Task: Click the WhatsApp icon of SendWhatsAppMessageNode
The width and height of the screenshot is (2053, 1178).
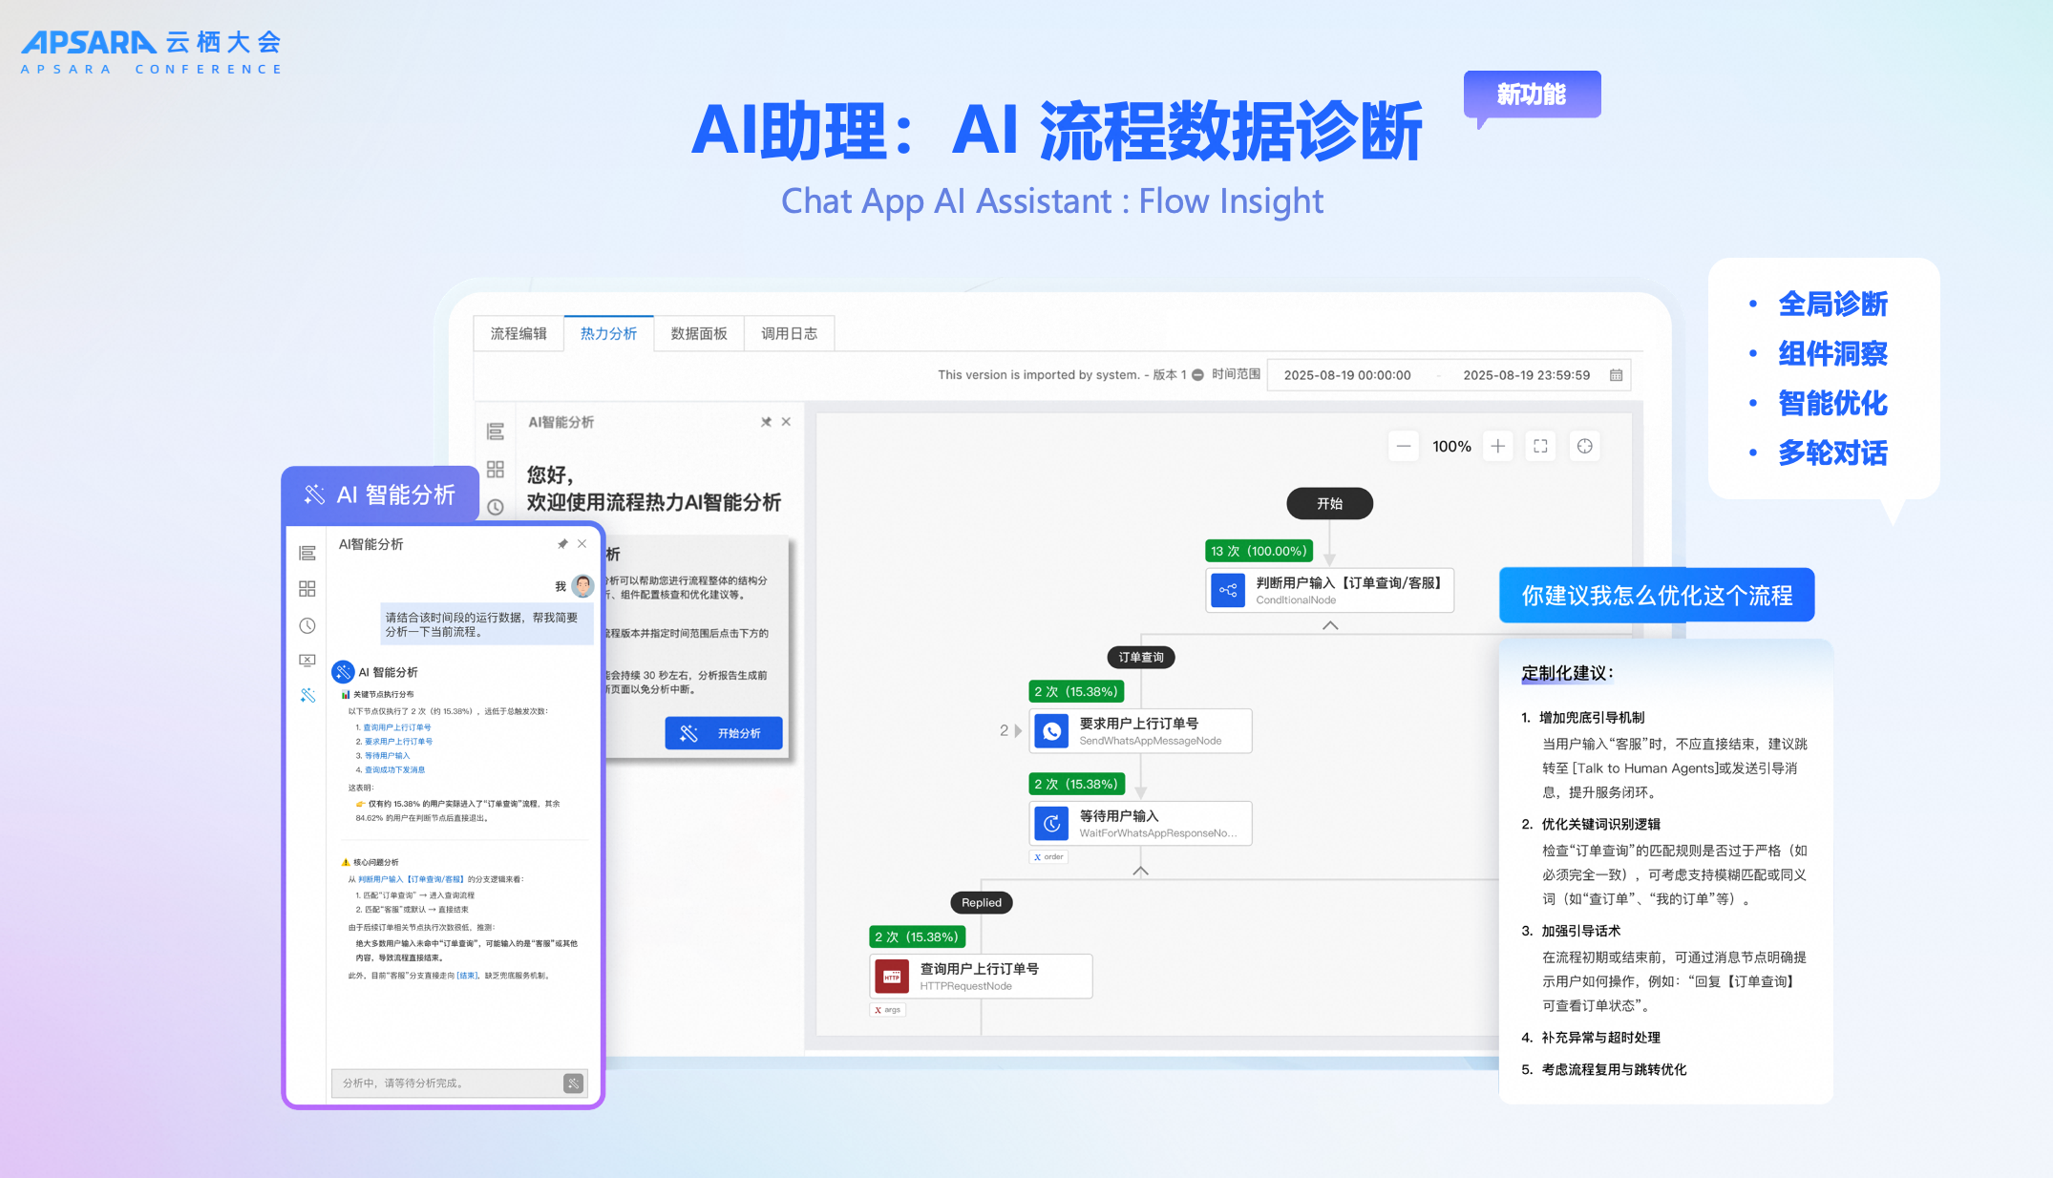Action: 1051,731
